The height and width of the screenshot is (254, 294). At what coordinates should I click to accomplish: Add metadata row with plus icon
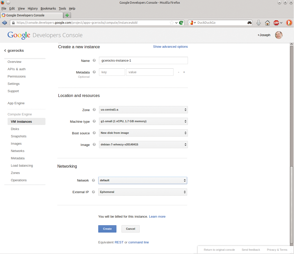coord(184,72)
